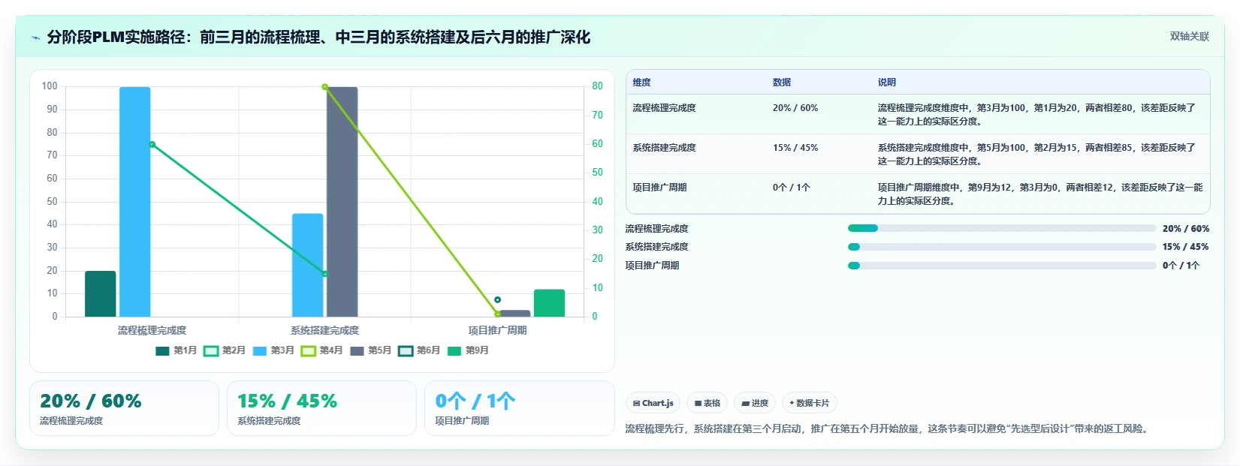
Task: Click the lime line point at zero in 项目推广周期
Action: 497,314
